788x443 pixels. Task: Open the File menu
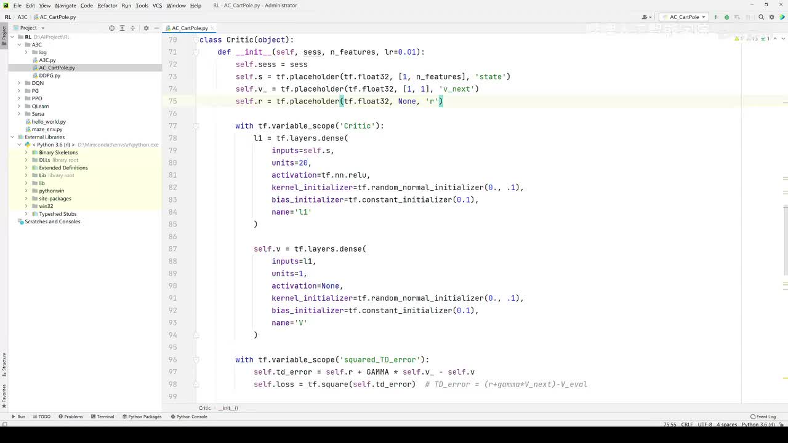point(17,6)
